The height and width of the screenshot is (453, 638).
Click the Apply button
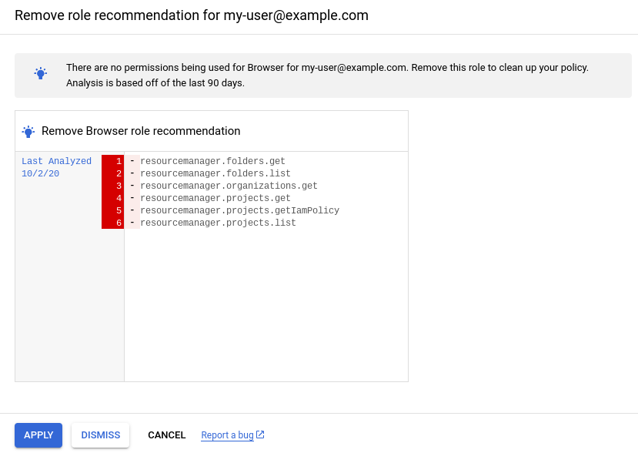tap(38, 435)
